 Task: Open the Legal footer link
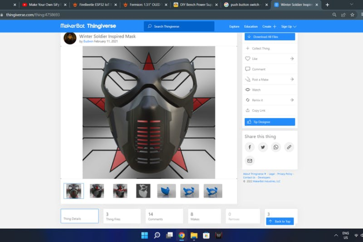pyautogui.click(x=271, y=174)
